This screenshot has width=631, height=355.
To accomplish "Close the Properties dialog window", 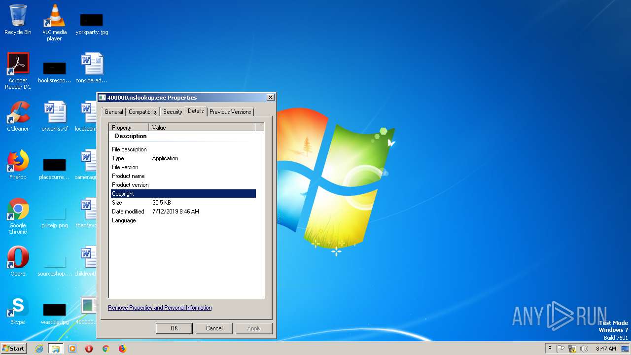I will (x=270, y=98).
